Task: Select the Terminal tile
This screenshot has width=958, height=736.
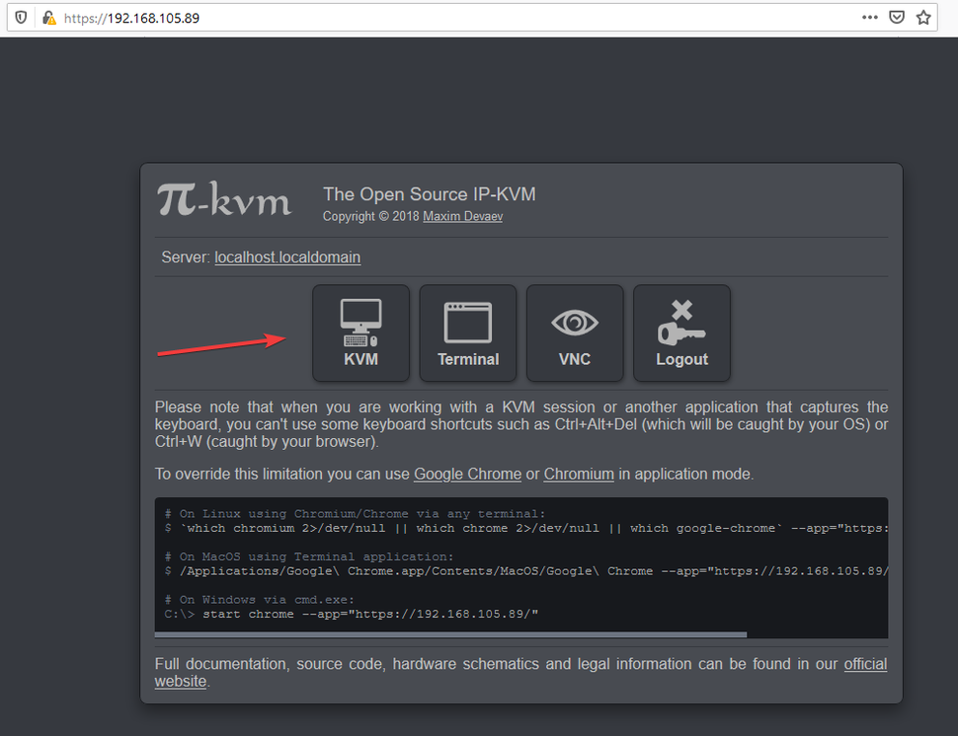Action: pos(467,333)
